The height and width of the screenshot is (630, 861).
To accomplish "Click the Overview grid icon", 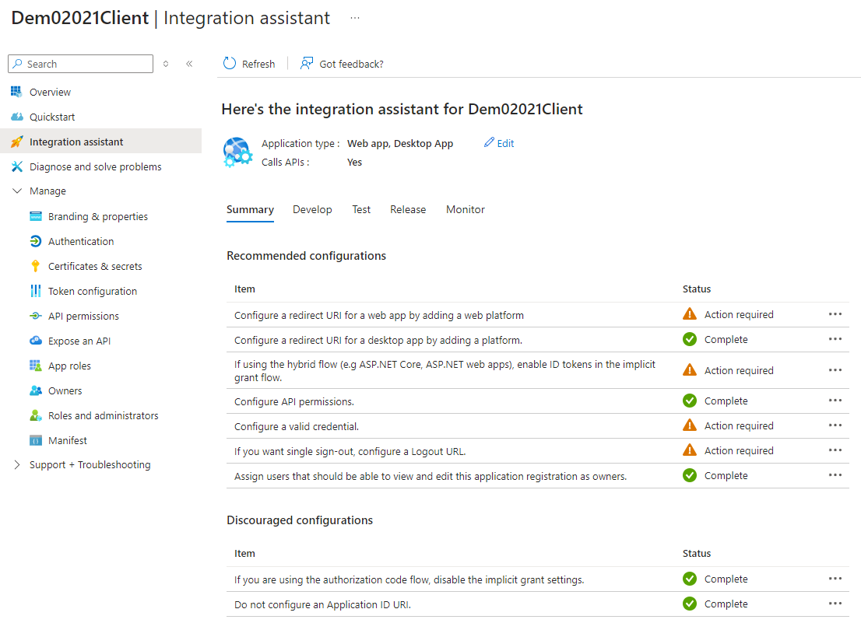I will point(16,92).
